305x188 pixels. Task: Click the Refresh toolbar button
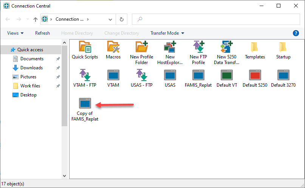tap(42, 33)
